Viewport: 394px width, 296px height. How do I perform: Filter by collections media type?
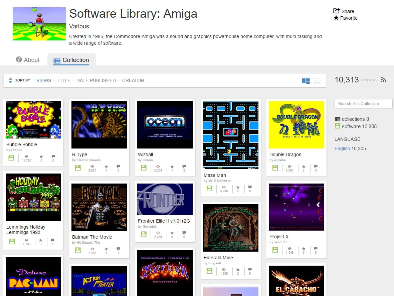(x=352, y=119)
